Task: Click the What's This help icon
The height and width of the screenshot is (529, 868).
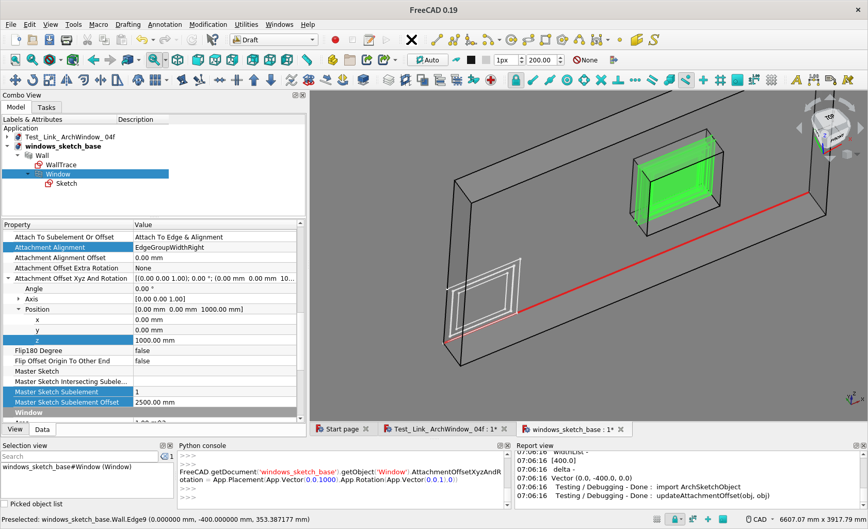Action: [x=212, y=40]
